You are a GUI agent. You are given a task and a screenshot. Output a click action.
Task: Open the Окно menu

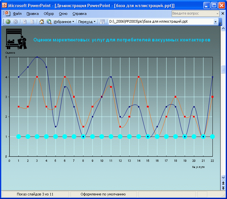(x=63, y=14)
